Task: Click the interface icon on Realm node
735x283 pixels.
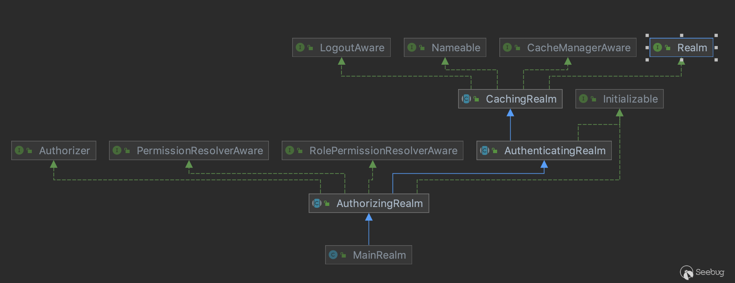Action: point(657,48)
